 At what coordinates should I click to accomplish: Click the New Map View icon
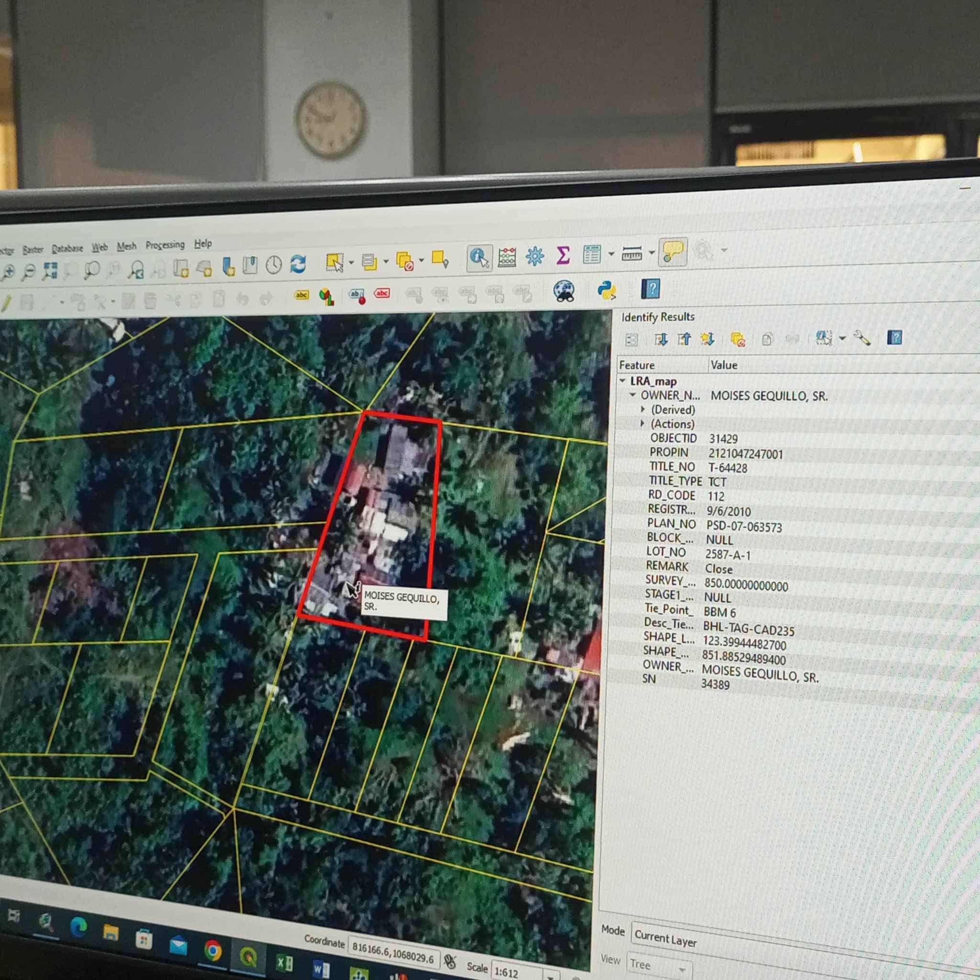click(181, 268)
